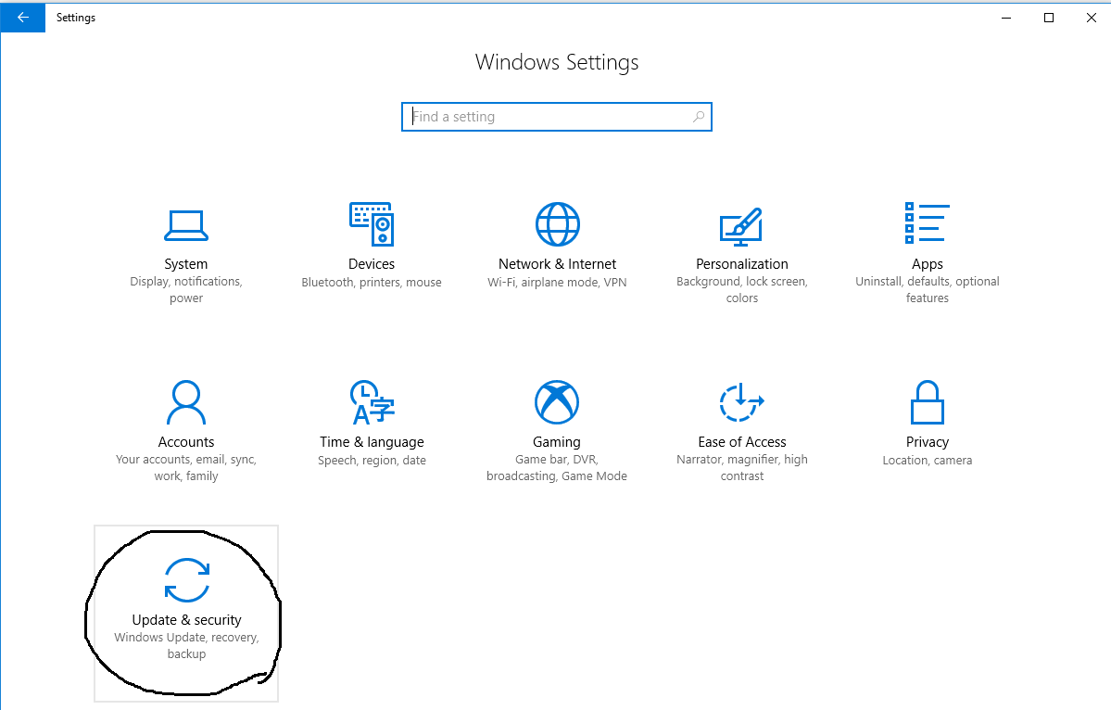Maximize the Settings window
This screenshot has width=1111, height=710.
[x=1049, y=18]
